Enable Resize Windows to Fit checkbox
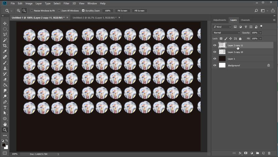The width and height of the screenshot is (278, 157). coord(32,11)
